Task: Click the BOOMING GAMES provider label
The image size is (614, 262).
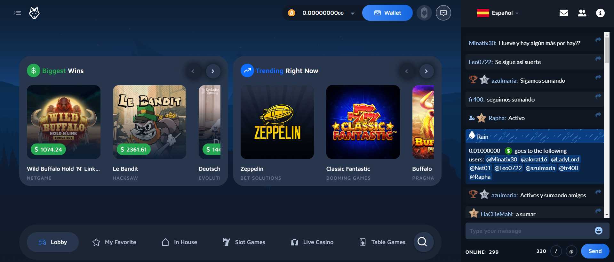Action: click(x=348, y=178)
